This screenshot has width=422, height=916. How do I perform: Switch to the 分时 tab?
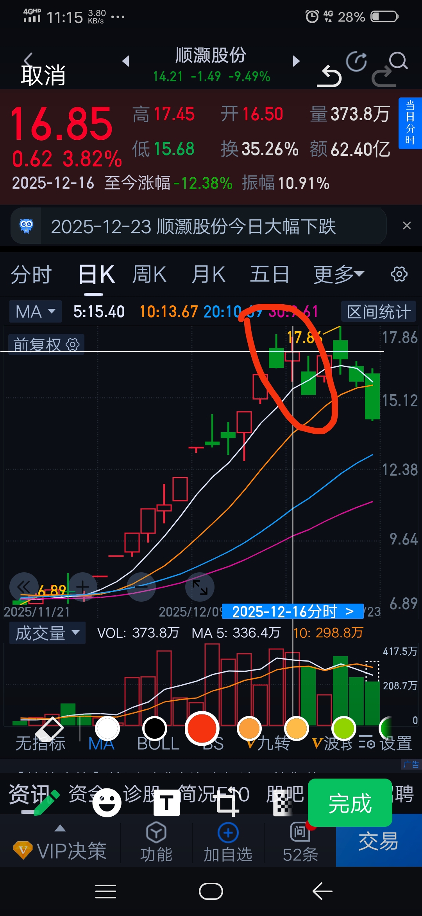(x=31, y=274)
